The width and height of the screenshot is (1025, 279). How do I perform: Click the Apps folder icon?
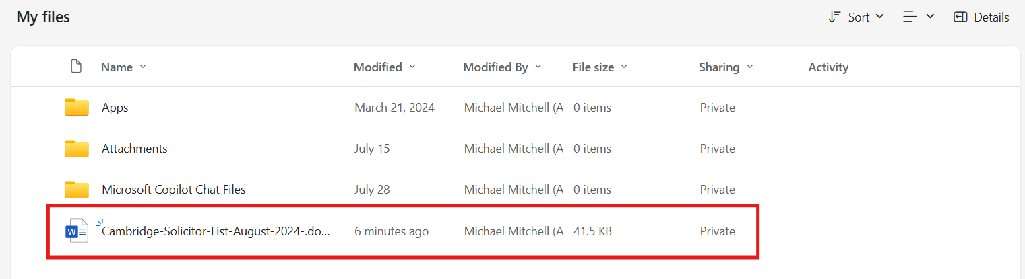77,108
